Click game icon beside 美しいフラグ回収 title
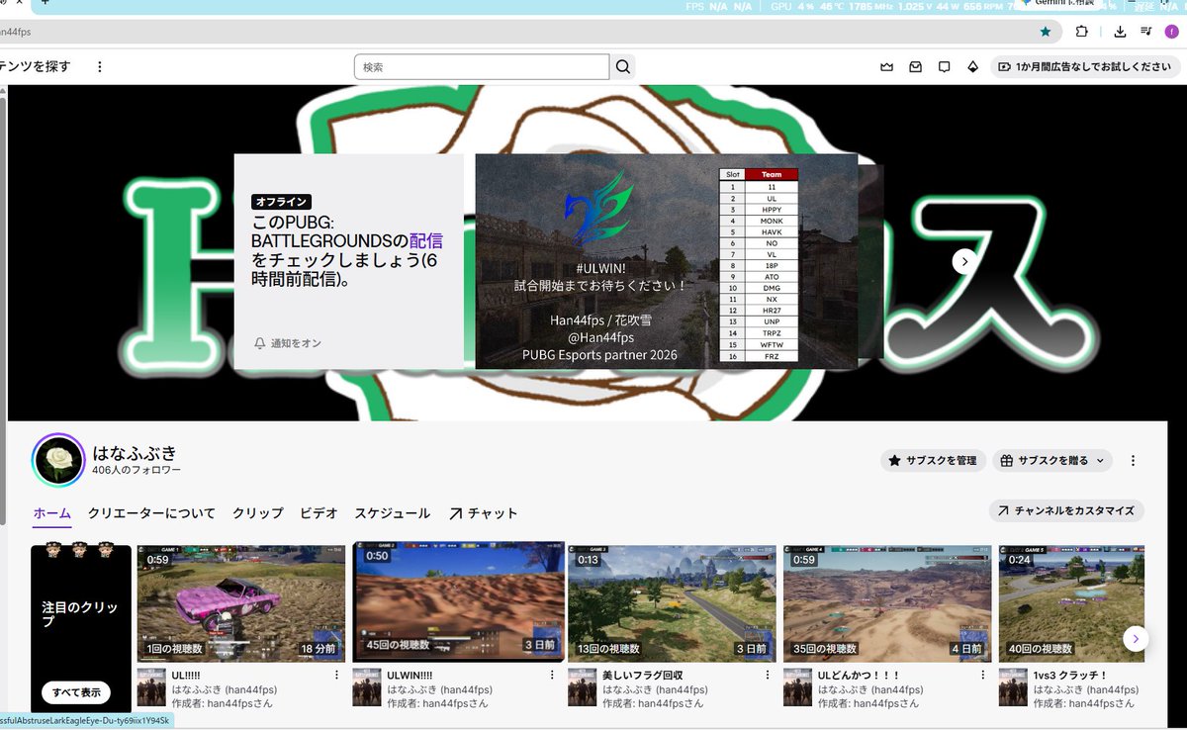 tap(582, 687)
